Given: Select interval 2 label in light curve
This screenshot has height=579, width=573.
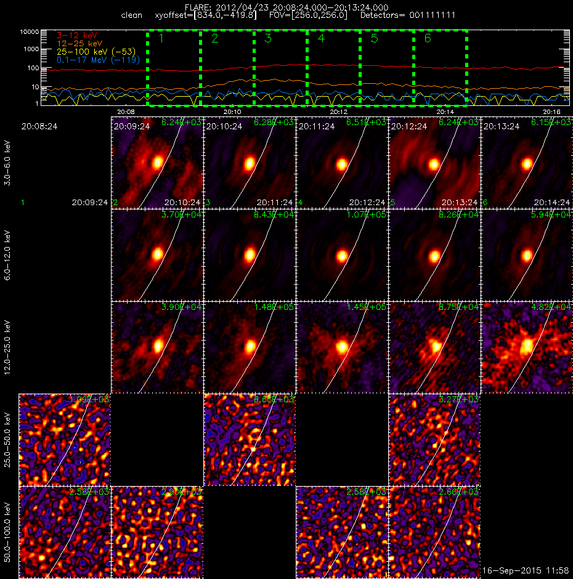Looking at the screenshot, I should coord(214,38).
